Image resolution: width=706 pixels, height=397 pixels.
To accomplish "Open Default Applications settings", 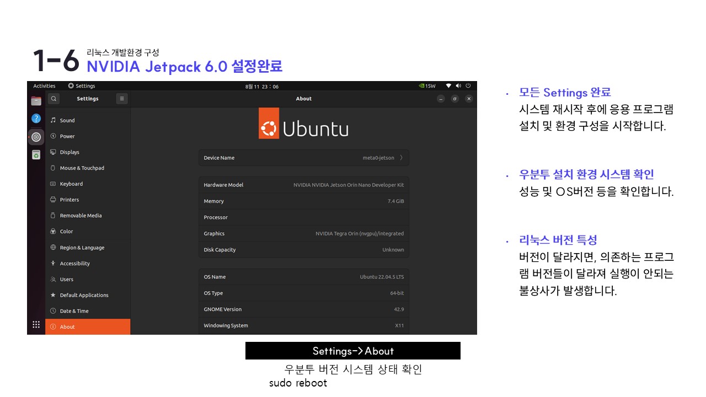I will point(88,295).
